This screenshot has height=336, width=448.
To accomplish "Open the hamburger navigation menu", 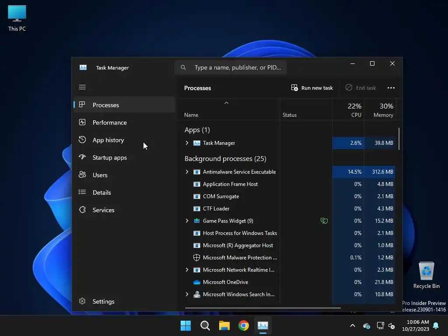I will pos(82,87).
